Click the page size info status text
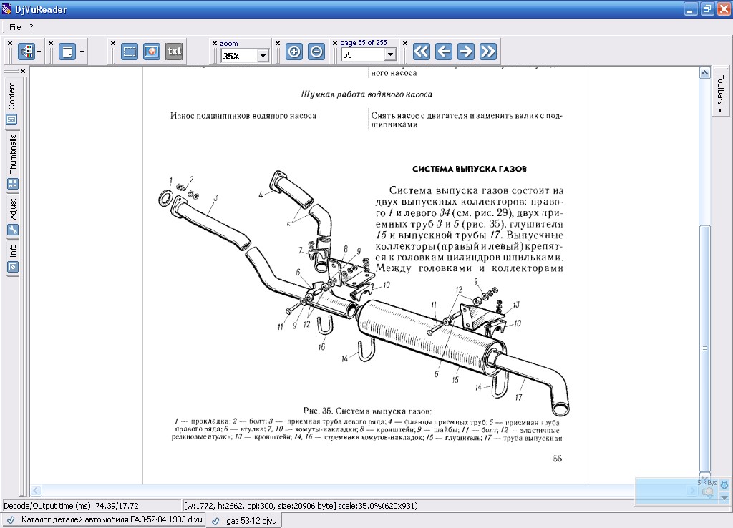Viewport: 733px width, 528px height. click(301, 506)
